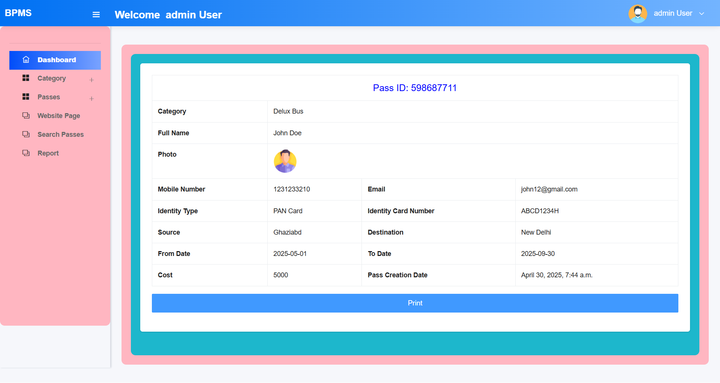The height and width of the screenshot is (383, 720).
Task: Click the admin user avatar
Action: pyautogui.click(x=637, y=13)
